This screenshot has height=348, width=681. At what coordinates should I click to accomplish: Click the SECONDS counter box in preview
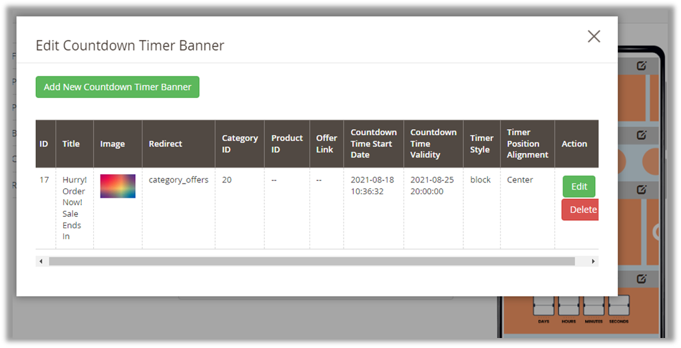coord(618,306)
